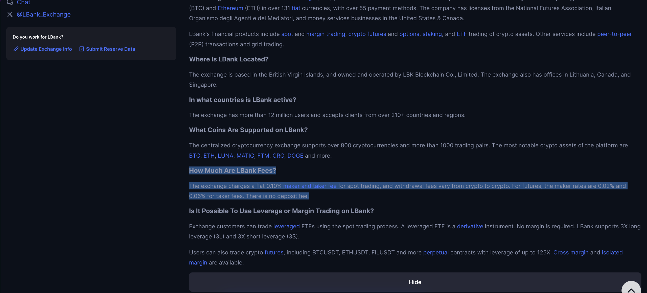
Task: Open the maker and taker fee link
Action: point(310,186)
